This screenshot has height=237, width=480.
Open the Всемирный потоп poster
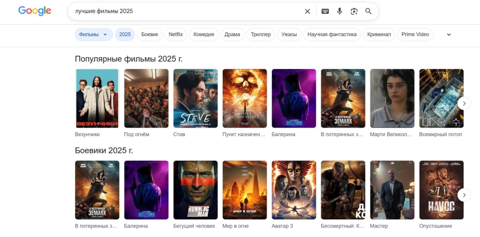(441, 98)
